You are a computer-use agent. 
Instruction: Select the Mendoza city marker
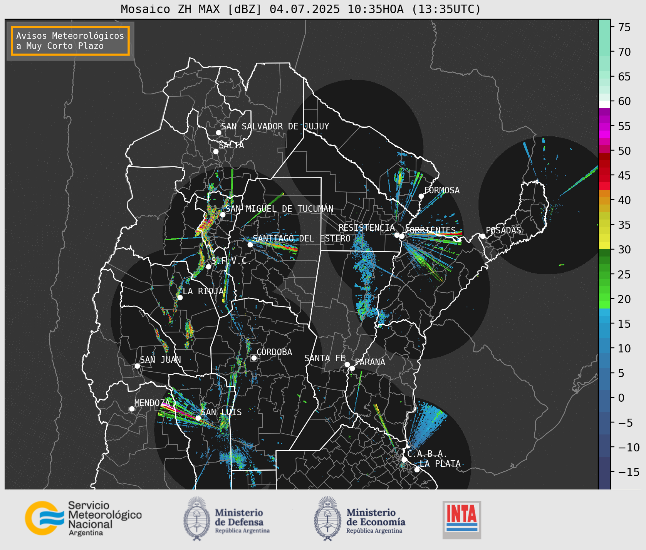pyautogui.click(x=132, y=409)
